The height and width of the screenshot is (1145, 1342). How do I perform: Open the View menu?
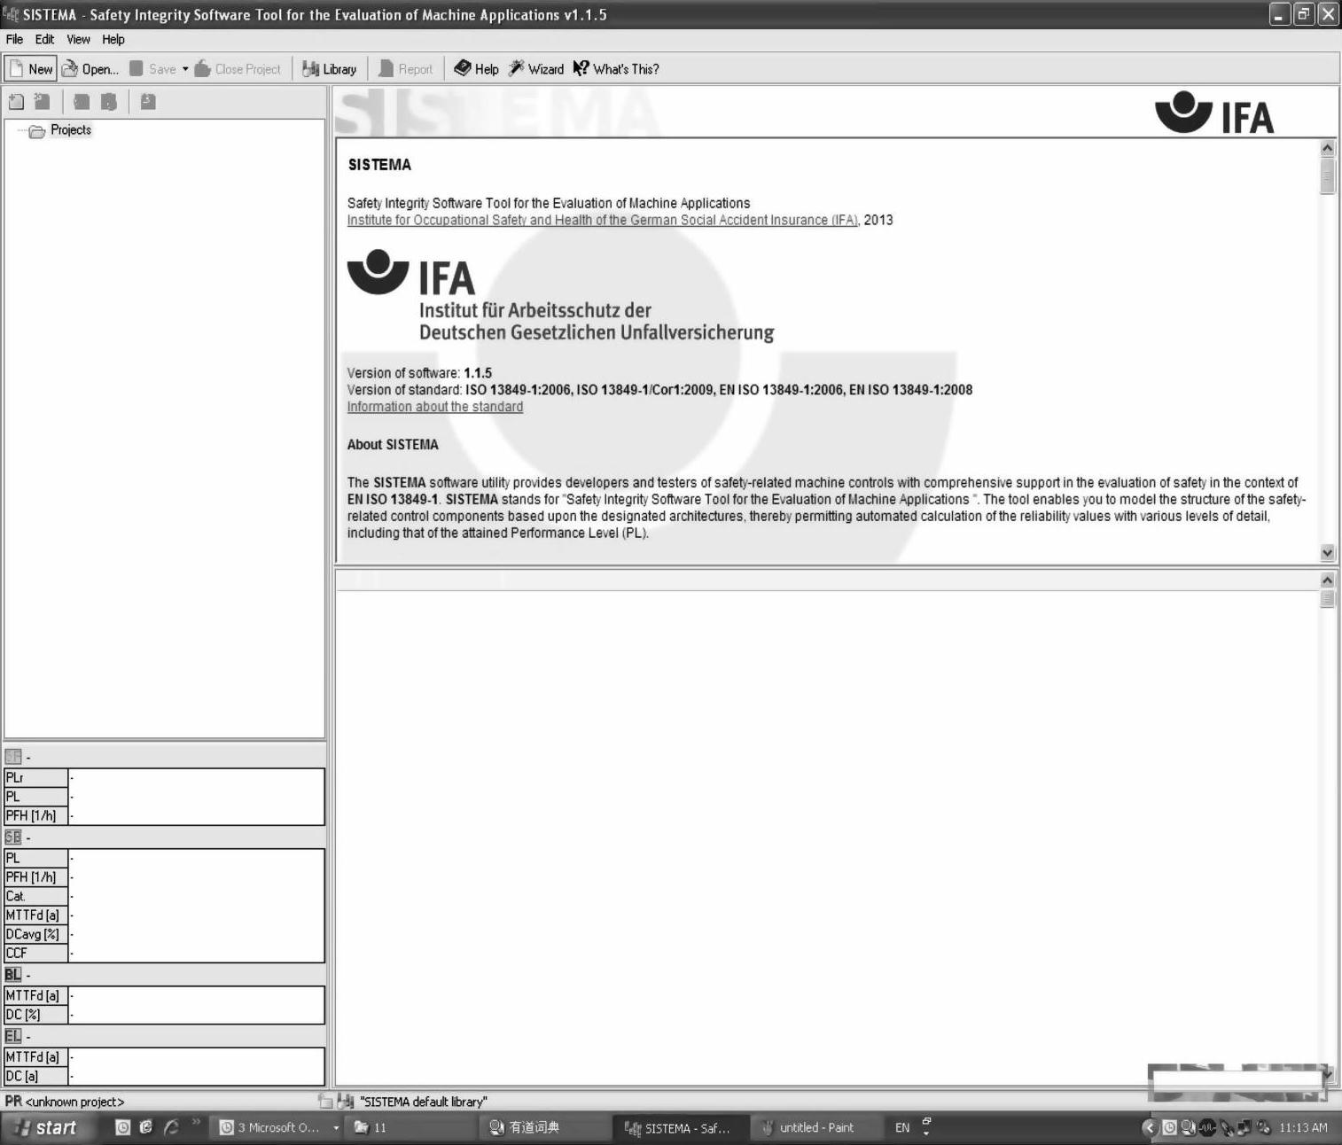78,39
